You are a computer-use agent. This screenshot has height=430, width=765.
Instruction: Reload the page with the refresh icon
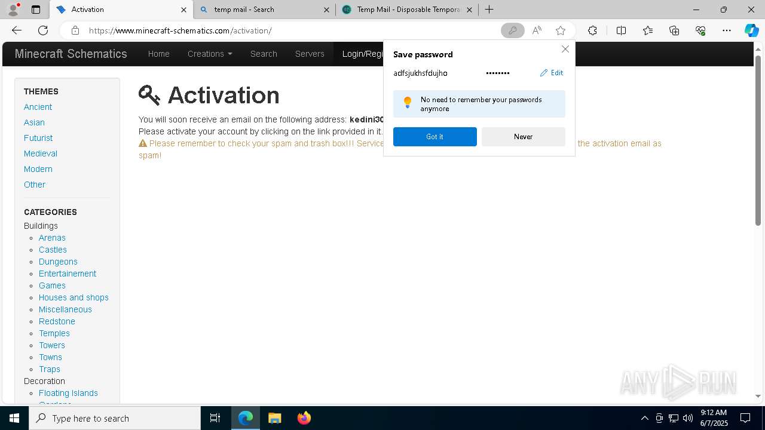(x=43, y=30)
